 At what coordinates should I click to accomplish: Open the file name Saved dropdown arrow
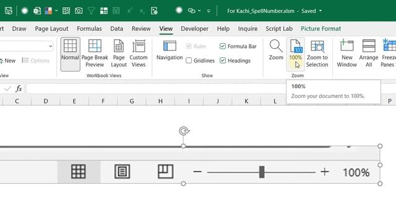[x=321, y=11]
